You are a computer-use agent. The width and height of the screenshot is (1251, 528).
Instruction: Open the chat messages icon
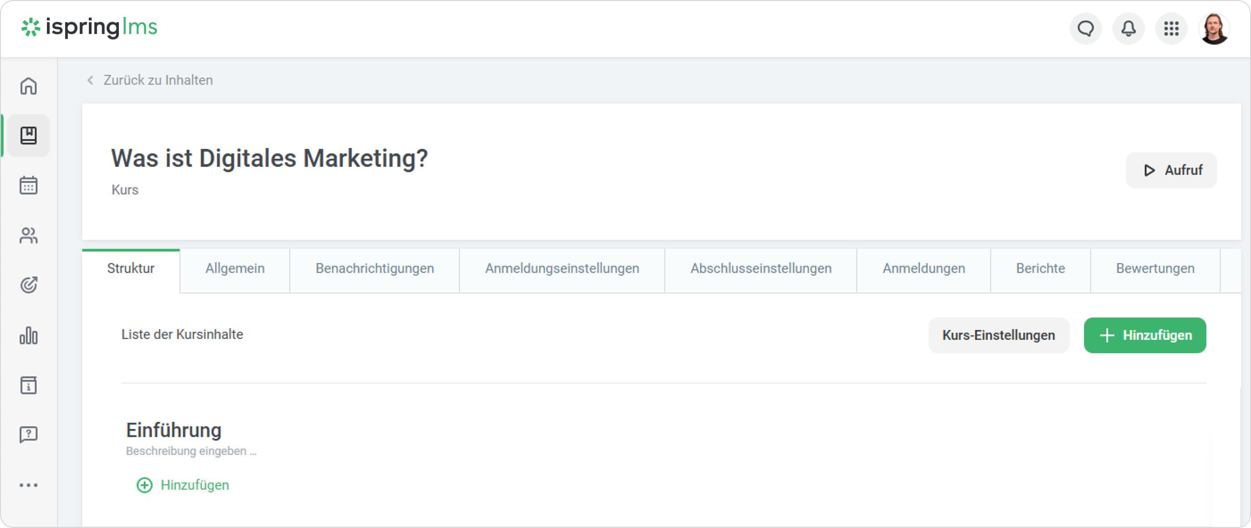click(x=1086, y=29)
